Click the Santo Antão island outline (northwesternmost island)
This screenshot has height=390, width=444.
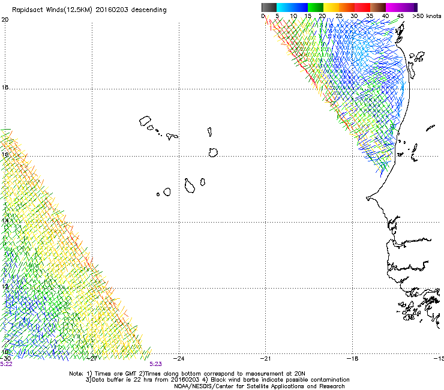[x=145, y=121]
